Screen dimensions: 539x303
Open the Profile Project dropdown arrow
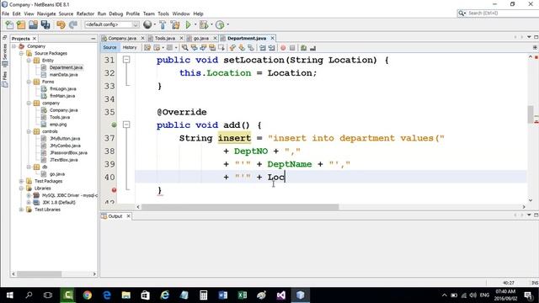point(227,24)
